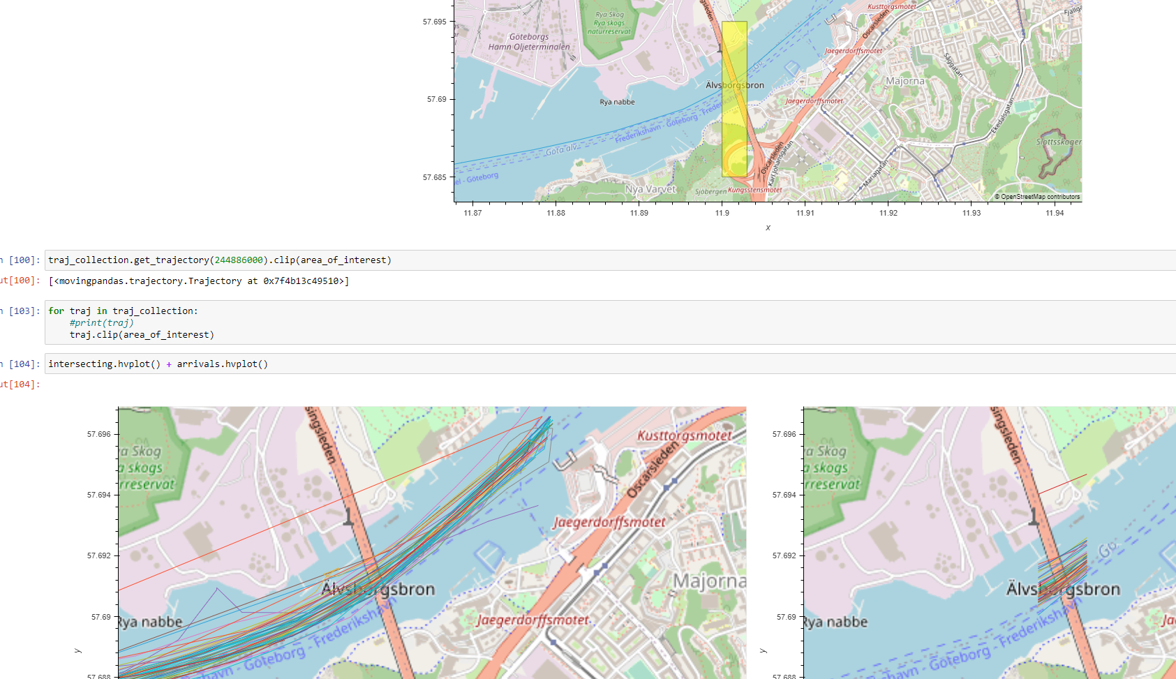Click the Majorna district label
This screenshot has width=1176, height=679.
click(904, 81)
